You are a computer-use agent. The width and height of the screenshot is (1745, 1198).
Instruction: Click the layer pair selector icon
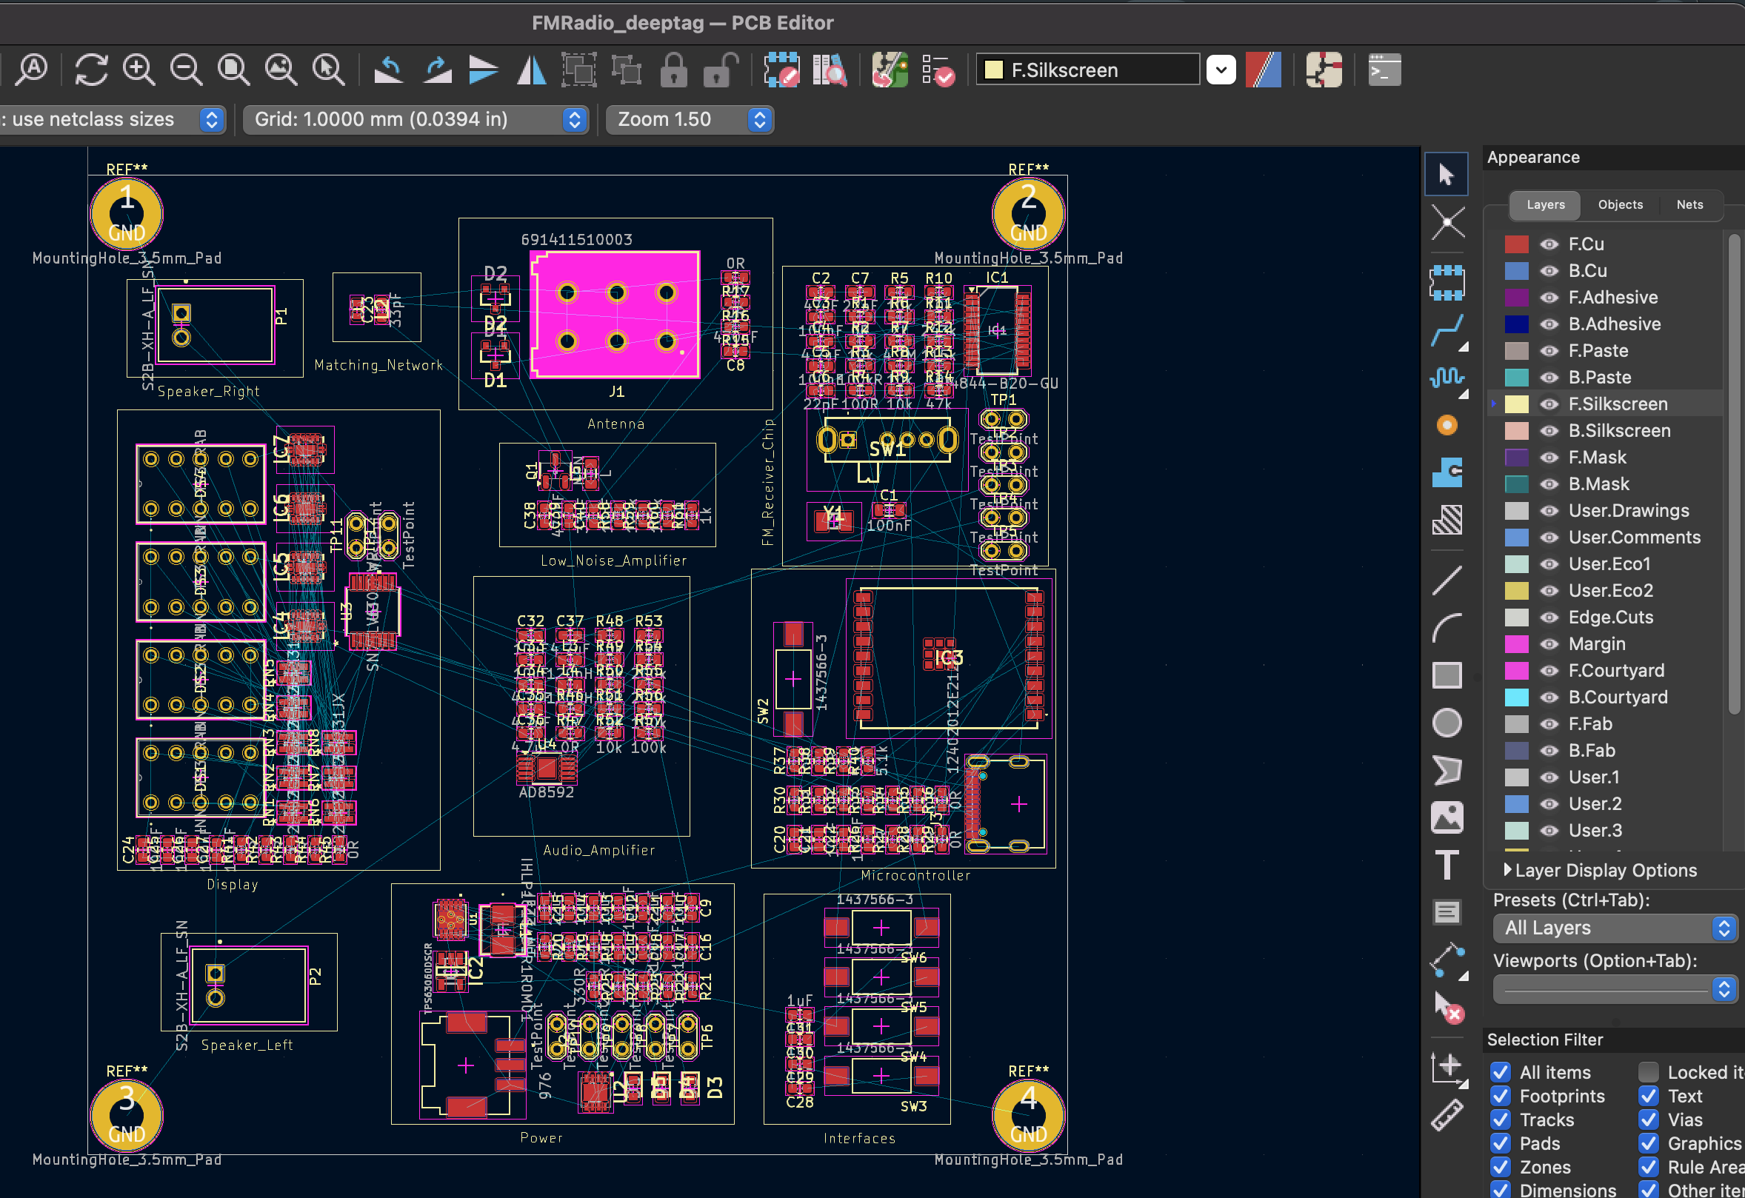pyautogui.click(x=1263, y=70)
